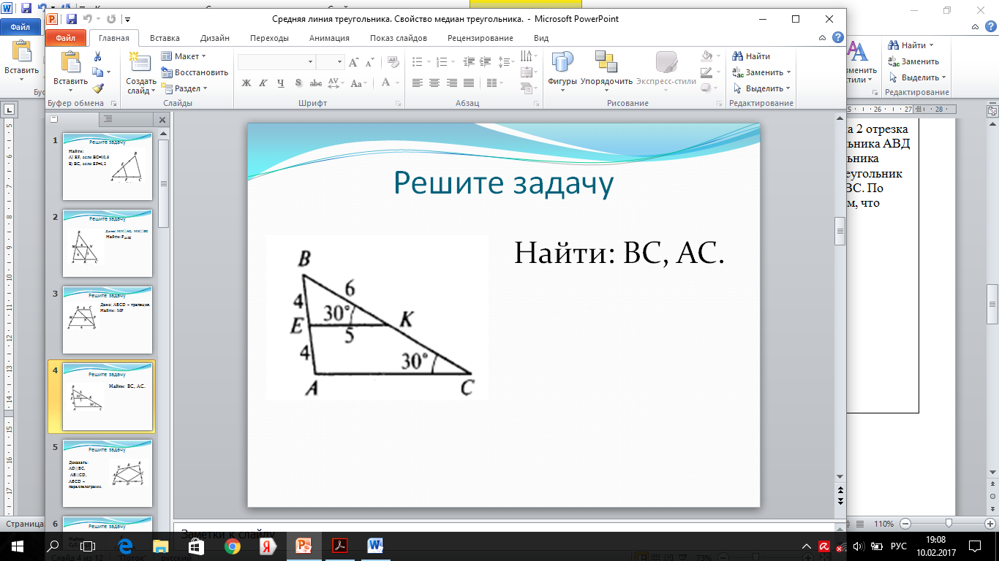Align text right
The image size is (999, 561).
click(452, 83)
